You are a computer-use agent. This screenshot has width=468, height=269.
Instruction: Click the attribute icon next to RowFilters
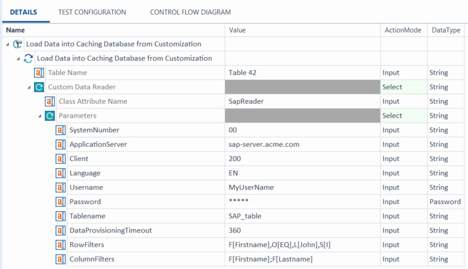(61, 245)
